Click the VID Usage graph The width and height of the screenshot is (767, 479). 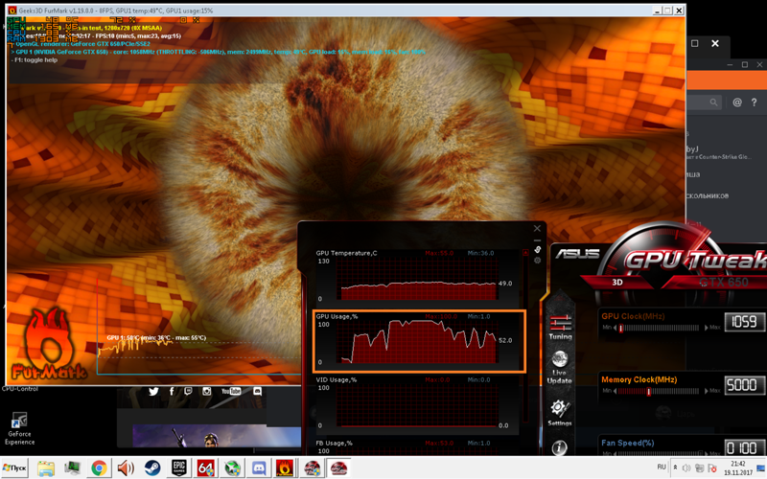[x=417, y=405]
